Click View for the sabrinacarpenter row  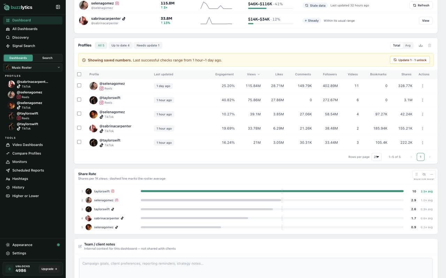pos(425,21)
